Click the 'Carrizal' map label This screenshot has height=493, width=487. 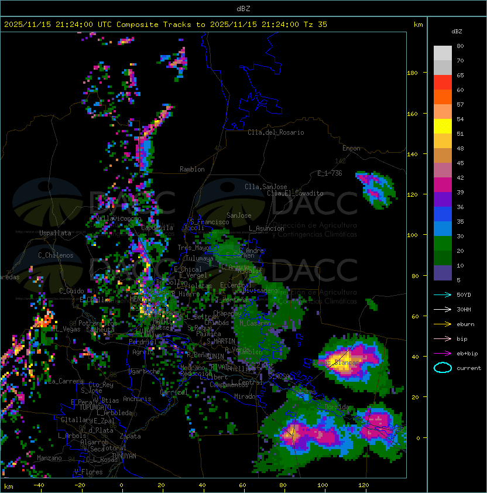point(174,392)
